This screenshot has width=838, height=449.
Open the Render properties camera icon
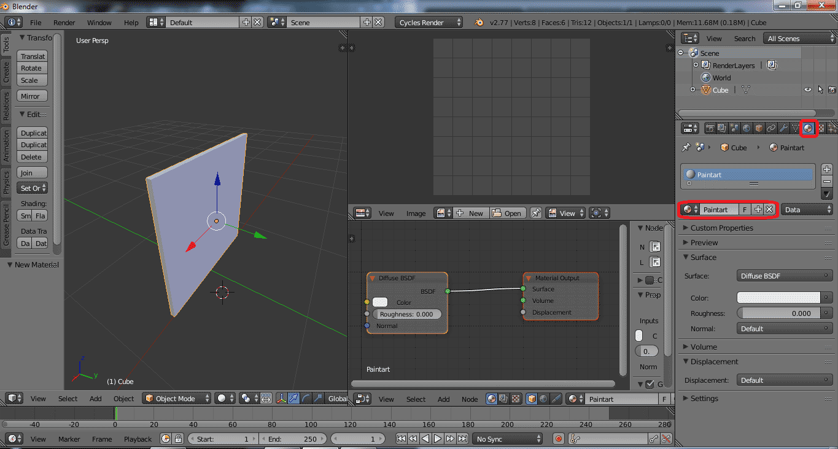click(710, 128)
